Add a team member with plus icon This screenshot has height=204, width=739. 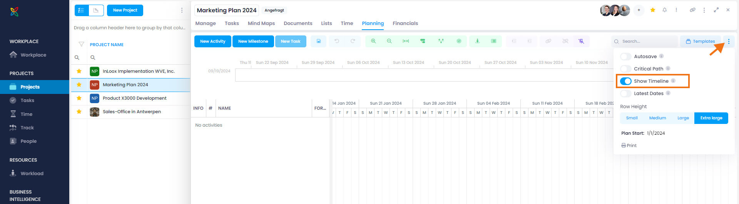(x=639, y=10)
